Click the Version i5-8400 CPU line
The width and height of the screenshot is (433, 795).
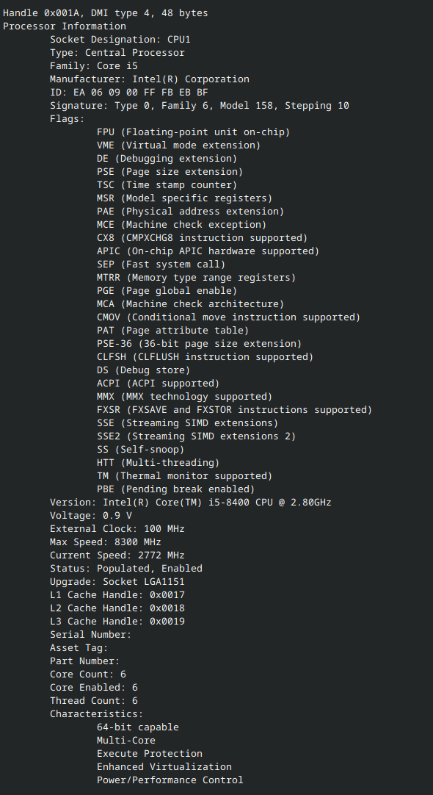(x=190, y=502)
